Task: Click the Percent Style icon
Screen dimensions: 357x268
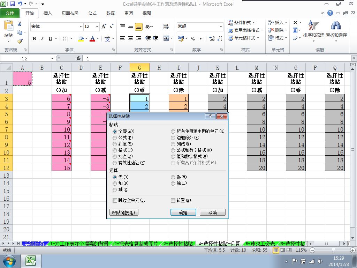Action: 192,38
